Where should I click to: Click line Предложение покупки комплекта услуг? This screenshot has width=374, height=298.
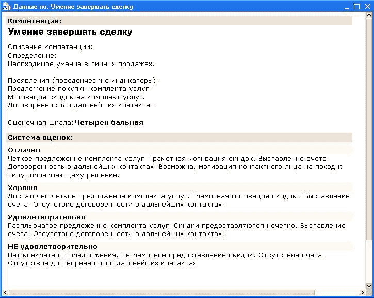79,89
